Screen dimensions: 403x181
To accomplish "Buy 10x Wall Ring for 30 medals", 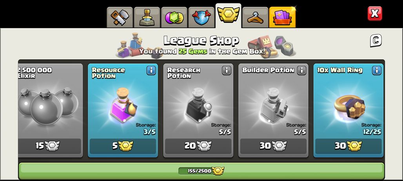I will click(349, 146).
